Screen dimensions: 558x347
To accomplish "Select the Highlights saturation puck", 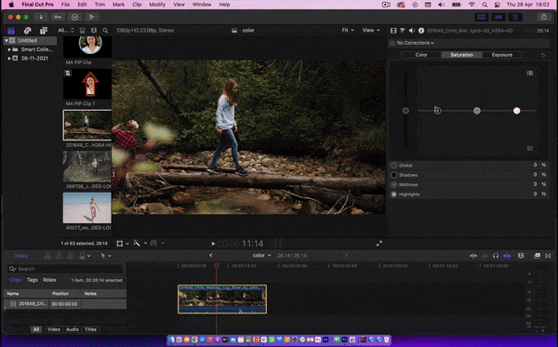I will click(517, 111).
